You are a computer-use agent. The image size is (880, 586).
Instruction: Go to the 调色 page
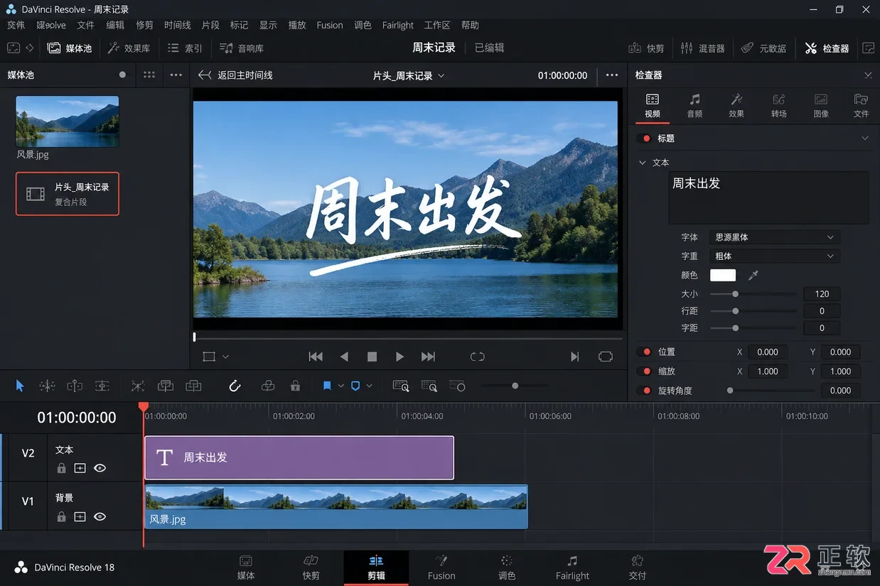click(507, 568)
